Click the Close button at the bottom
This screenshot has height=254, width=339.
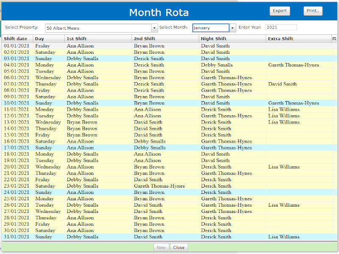click(179, 247)
